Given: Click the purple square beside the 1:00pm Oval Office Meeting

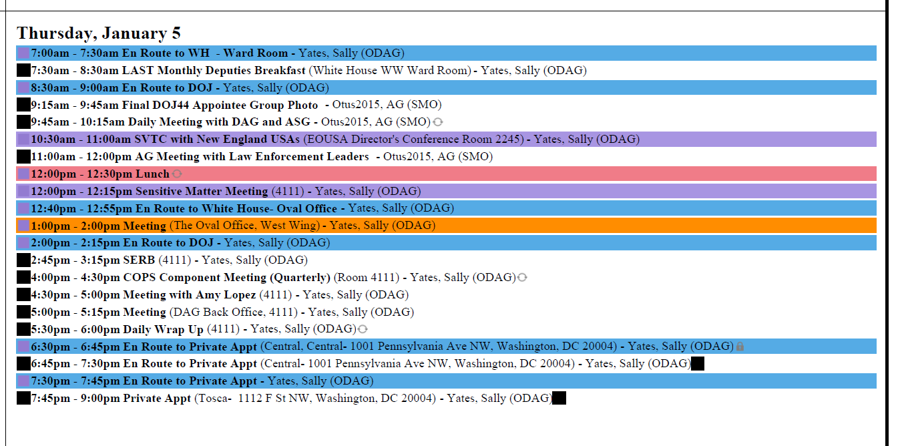Looking at the screenshot, I should (23, 226).
